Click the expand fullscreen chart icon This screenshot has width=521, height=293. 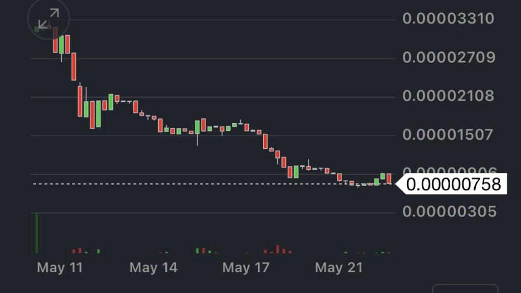tap(47, 19)
